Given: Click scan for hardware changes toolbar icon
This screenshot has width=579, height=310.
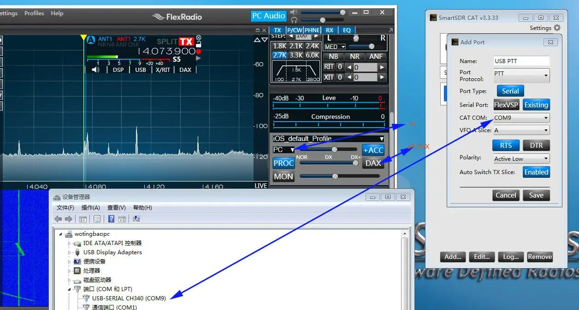Looking at the screenshot, I should point(136,219).
